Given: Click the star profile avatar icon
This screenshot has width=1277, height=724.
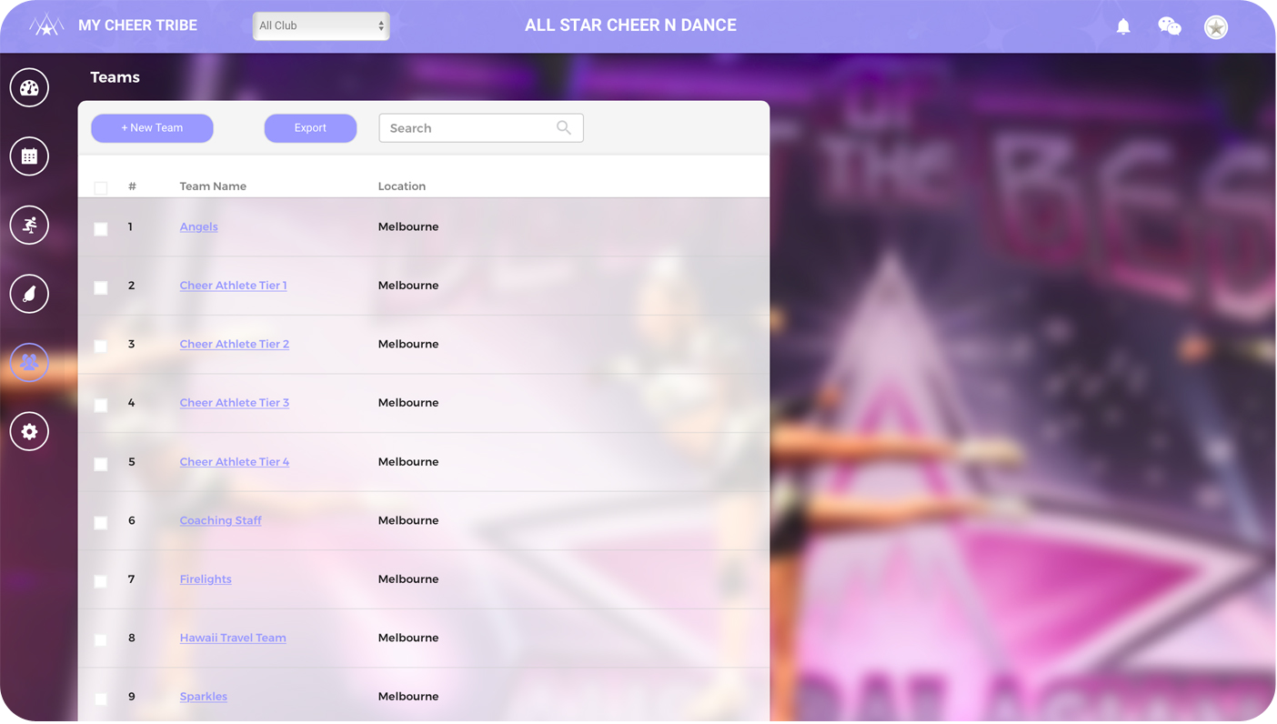Looking at the screenshot, I should pyautogui.click(x=1216, y=27).
